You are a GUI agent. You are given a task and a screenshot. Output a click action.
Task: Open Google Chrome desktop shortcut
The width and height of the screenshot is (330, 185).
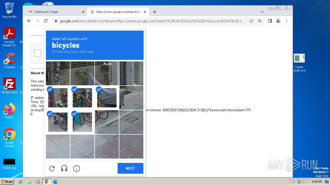point(9,137)
